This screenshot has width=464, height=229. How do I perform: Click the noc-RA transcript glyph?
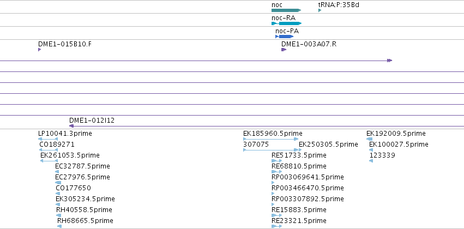pos(286,23)
